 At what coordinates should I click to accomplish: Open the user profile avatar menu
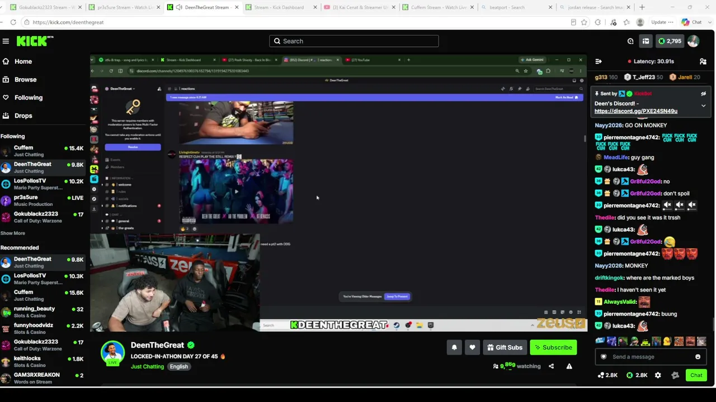693,41
